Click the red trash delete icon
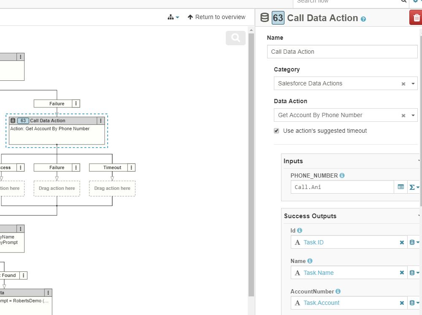The width and height of the screenshot is (422, 315). [417, 18]
